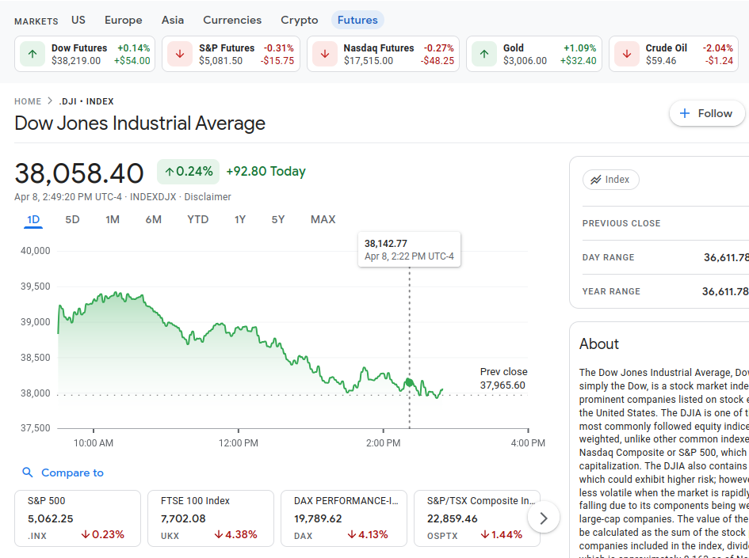The width and height of the screenshot is (749, 558).
Task: Click the 12:00 PM axis label
Action: (x=239, y=443)
